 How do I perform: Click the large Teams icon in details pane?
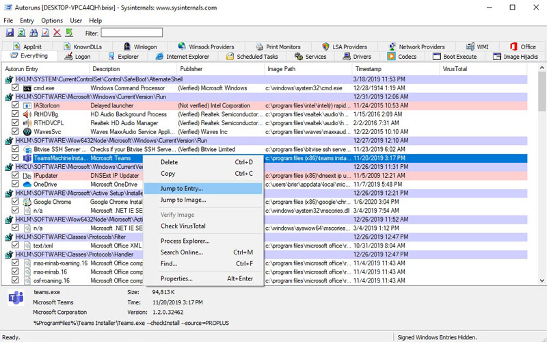(x=16, y=298)
